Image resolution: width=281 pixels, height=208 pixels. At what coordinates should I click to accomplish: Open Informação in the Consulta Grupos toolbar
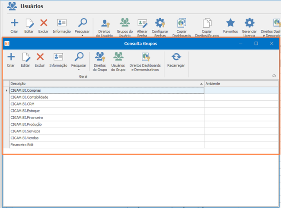pos(58,60)
